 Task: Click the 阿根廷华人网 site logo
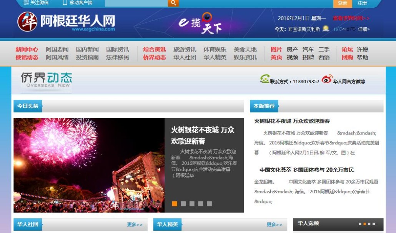[x=66, y=22]
